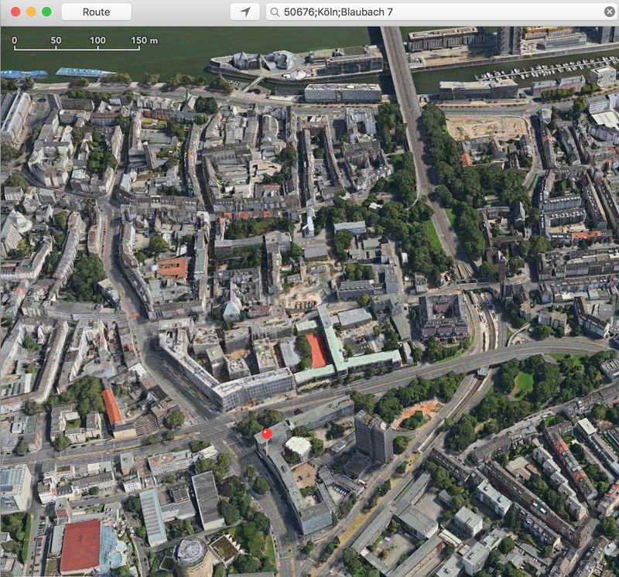Click the Route button
The image size is (619, 577).
96,12
